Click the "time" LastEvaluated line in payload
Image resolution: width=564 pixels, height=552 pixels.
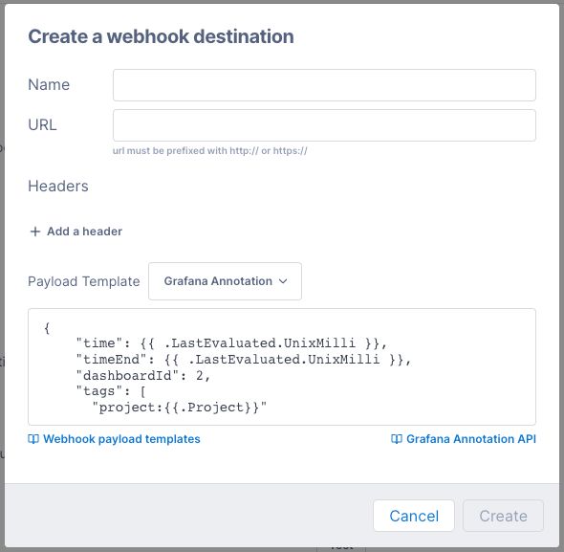(x=231, y=343)
